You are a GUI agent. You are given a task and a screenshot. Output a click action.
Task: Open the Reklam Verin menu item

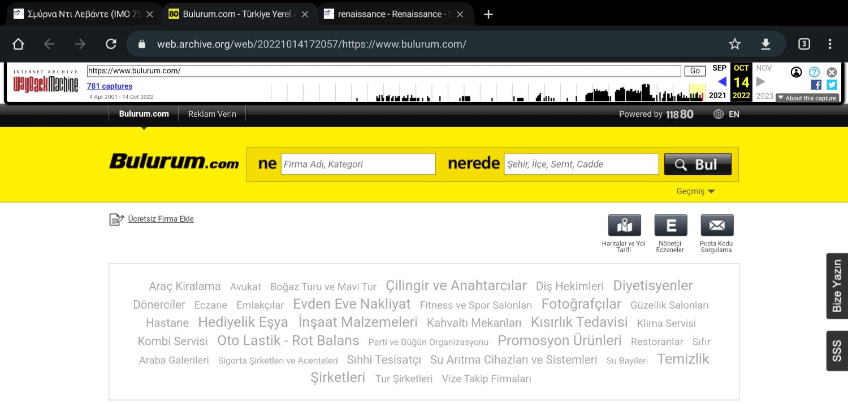[x=212, y=114]
